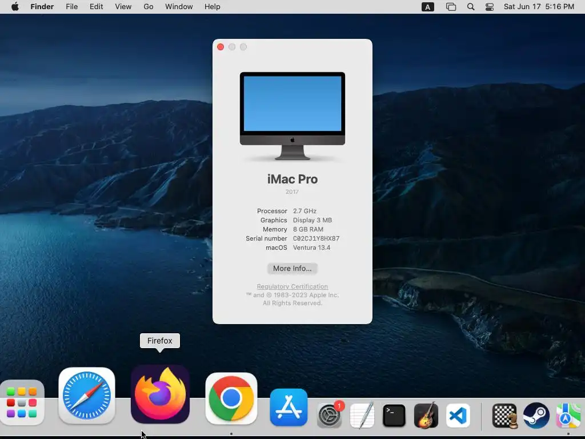Open the App Store icon

click(289, 407)
